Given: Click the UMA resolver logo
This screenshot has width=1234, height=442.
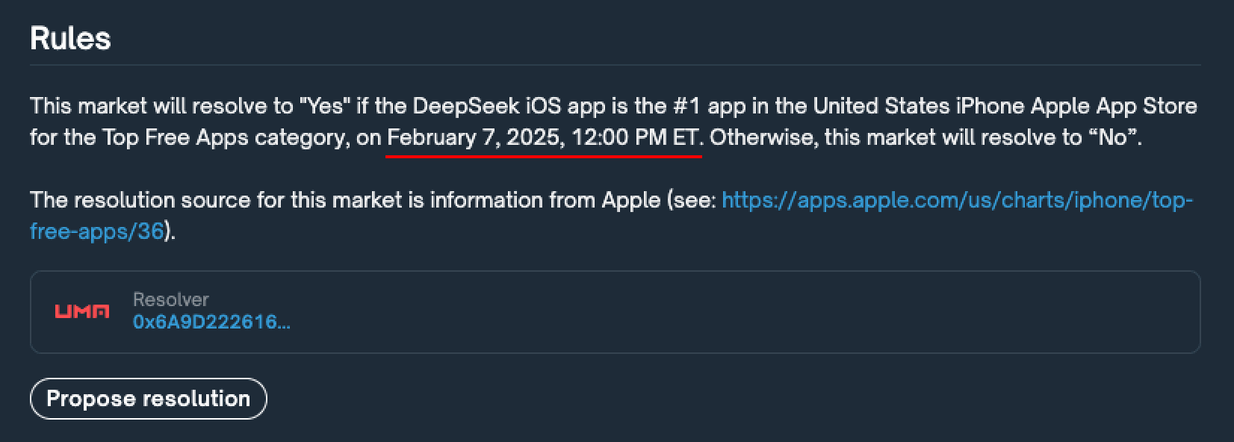Looking at the screenshot, I should coord(82,311).
